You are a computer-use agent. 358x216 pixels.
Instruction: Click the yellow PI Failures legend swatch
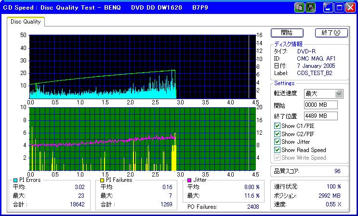click(x=102, y=180)
